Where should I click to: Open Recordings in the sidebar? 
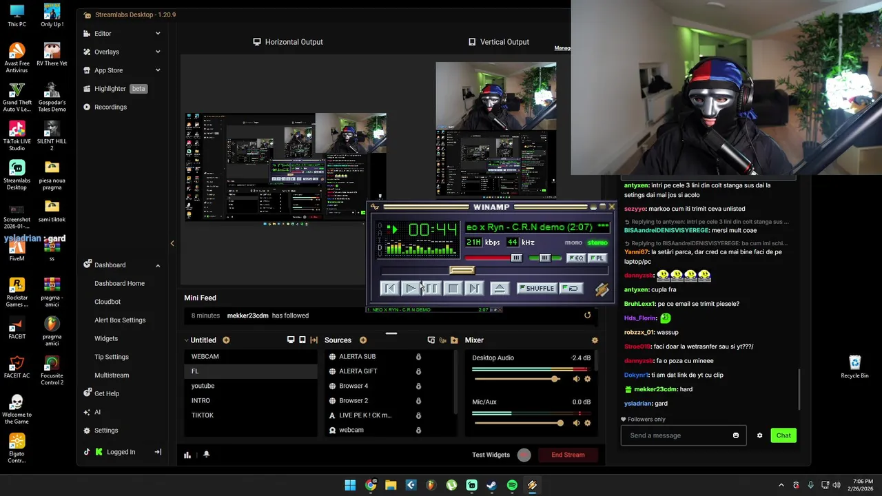[x=110, y=107]
